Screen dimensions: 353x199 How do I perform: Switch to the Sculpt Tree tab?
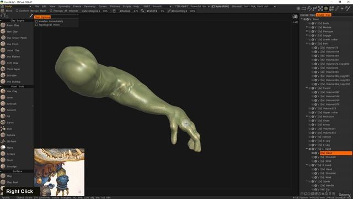click(x=324, y=15)
